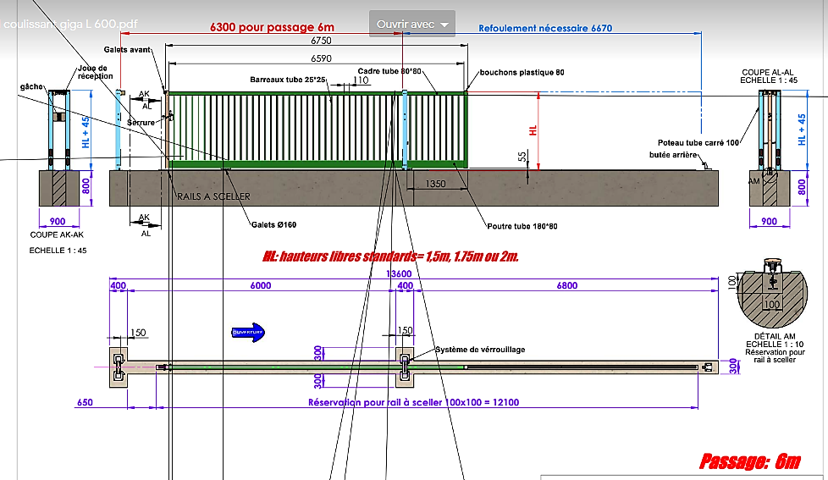The width and height of the screenshot is (828, 480).
Task: Click the bar spacing value "110"
Action: [361, 80]
